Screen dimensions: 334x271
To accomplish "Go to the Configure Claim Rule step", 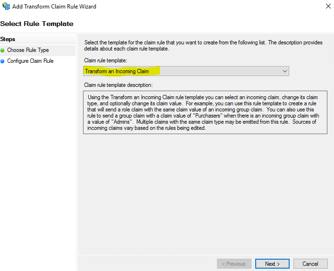I will tap(30, 61).
